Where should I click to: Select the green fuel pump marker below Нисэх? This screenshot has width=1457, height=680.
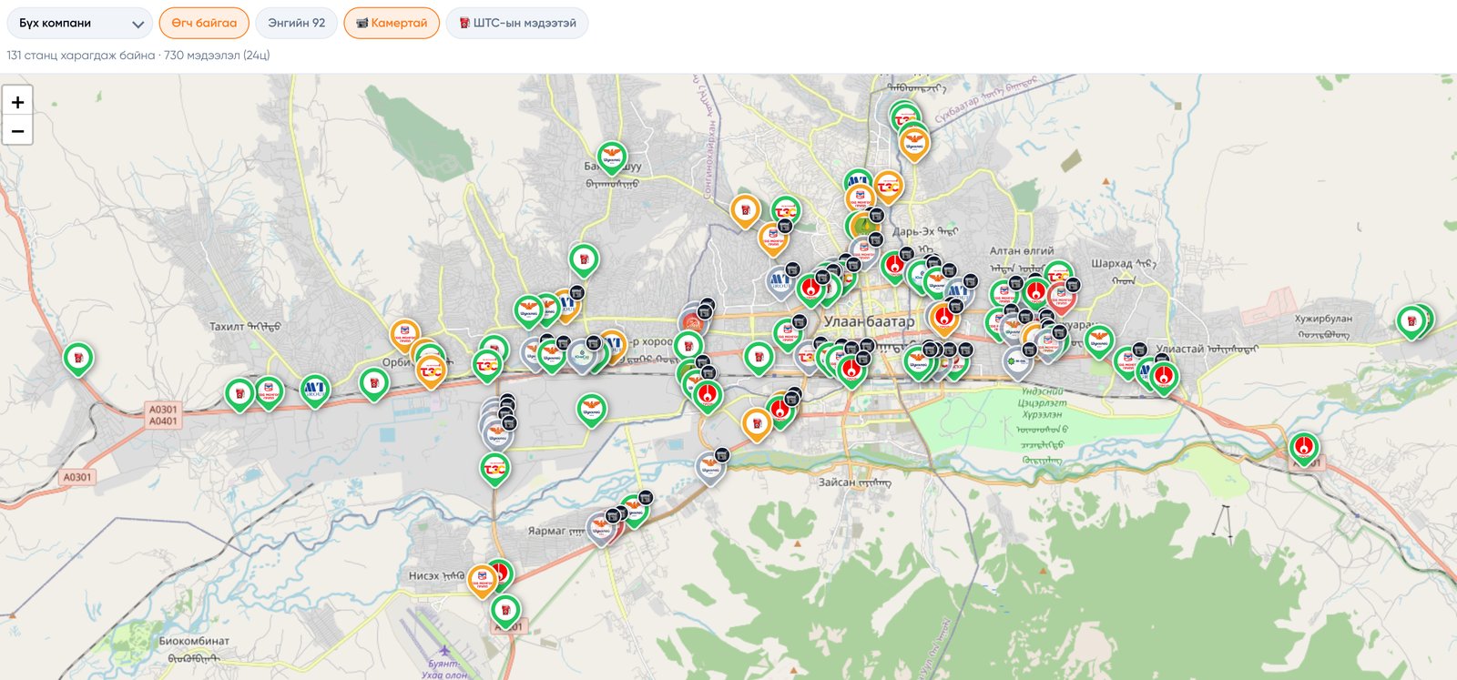[505, 611]
